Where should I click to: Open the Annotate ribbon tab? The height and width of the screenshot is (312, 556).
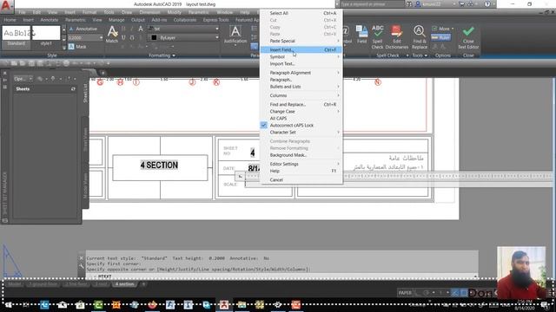pos(50,20)
